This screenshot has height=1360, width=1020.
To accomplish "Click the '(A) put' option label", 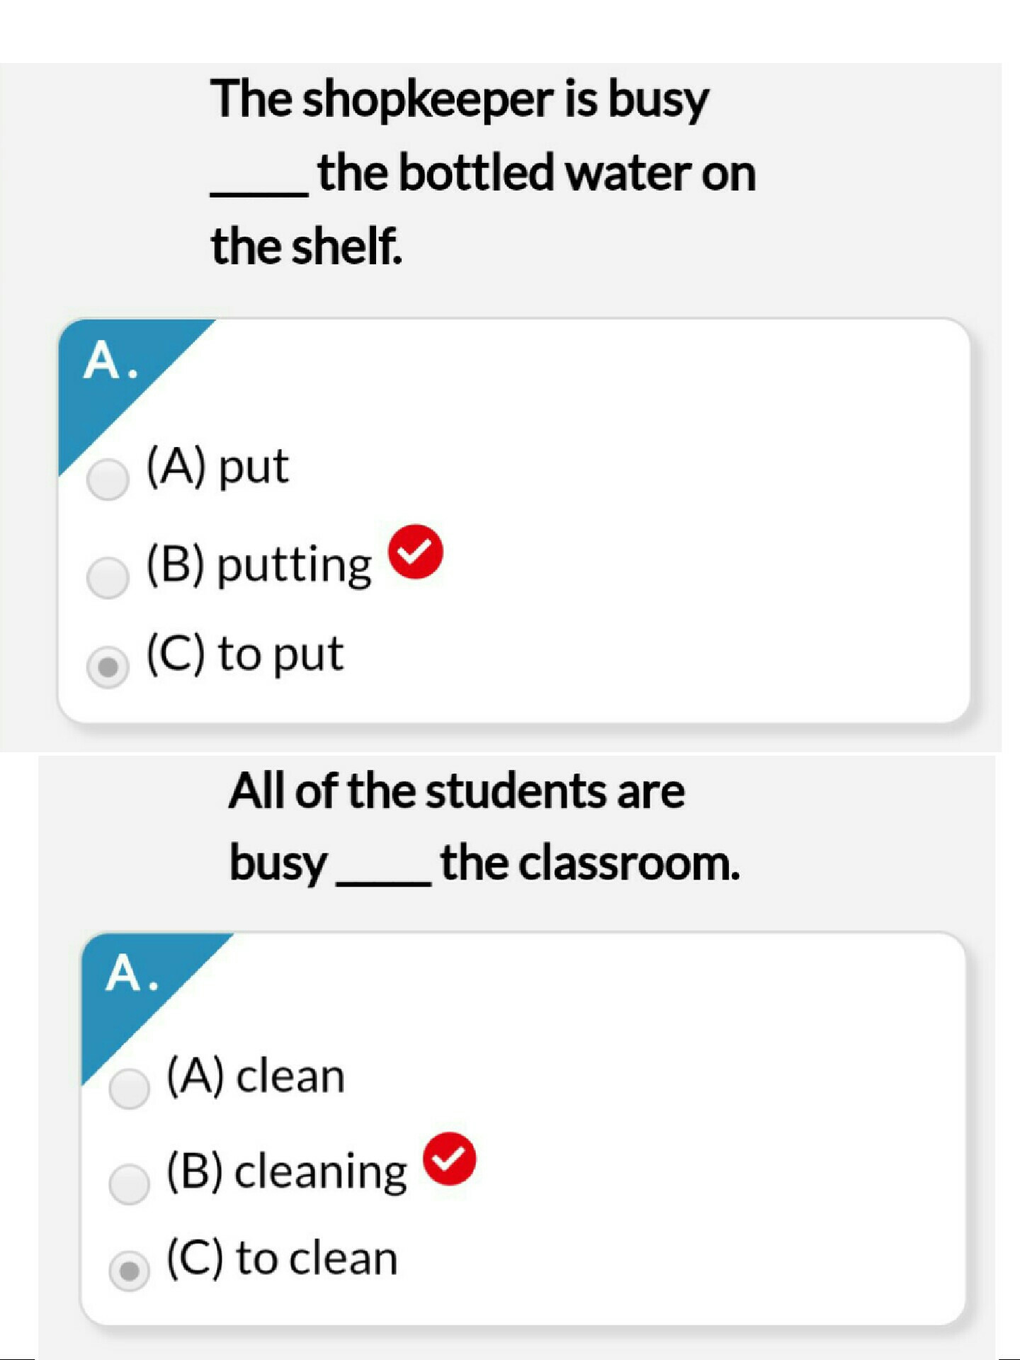I will [217, 466].
